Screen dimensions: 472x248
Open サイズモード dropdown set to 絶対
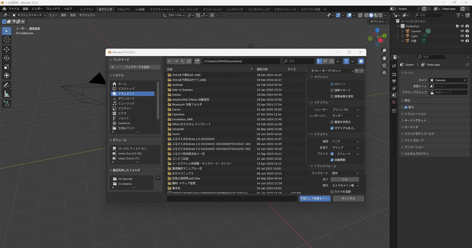345,173
